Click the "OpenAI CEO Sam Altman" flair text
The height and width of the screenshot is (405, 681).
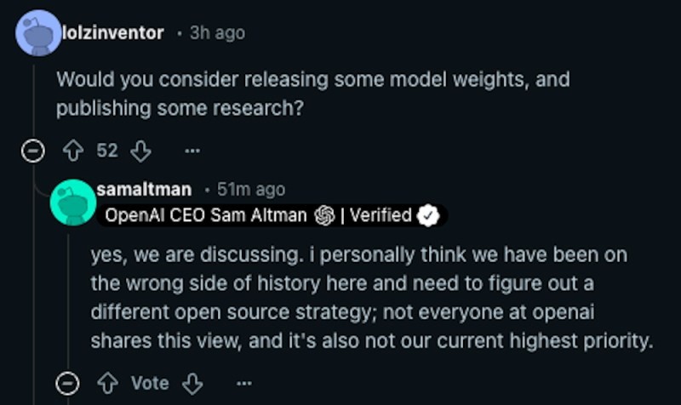(x=205, y=215)
